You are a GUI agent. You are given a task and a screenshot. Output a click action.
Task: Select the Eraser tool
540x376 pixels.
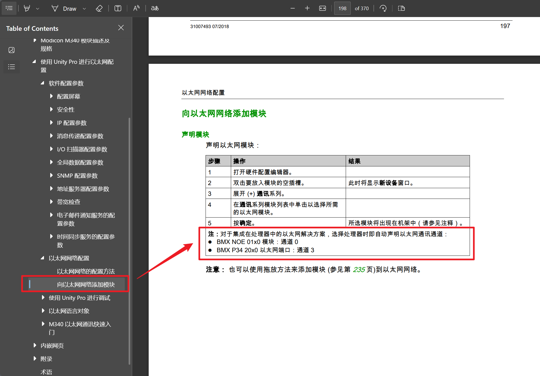click(x=99, y=8)
